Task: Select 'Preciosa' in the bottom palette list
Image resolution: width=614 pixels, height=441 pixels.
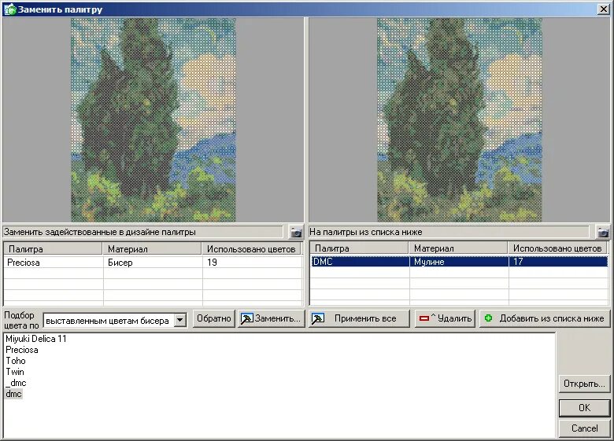Action: tap(22, 350)
